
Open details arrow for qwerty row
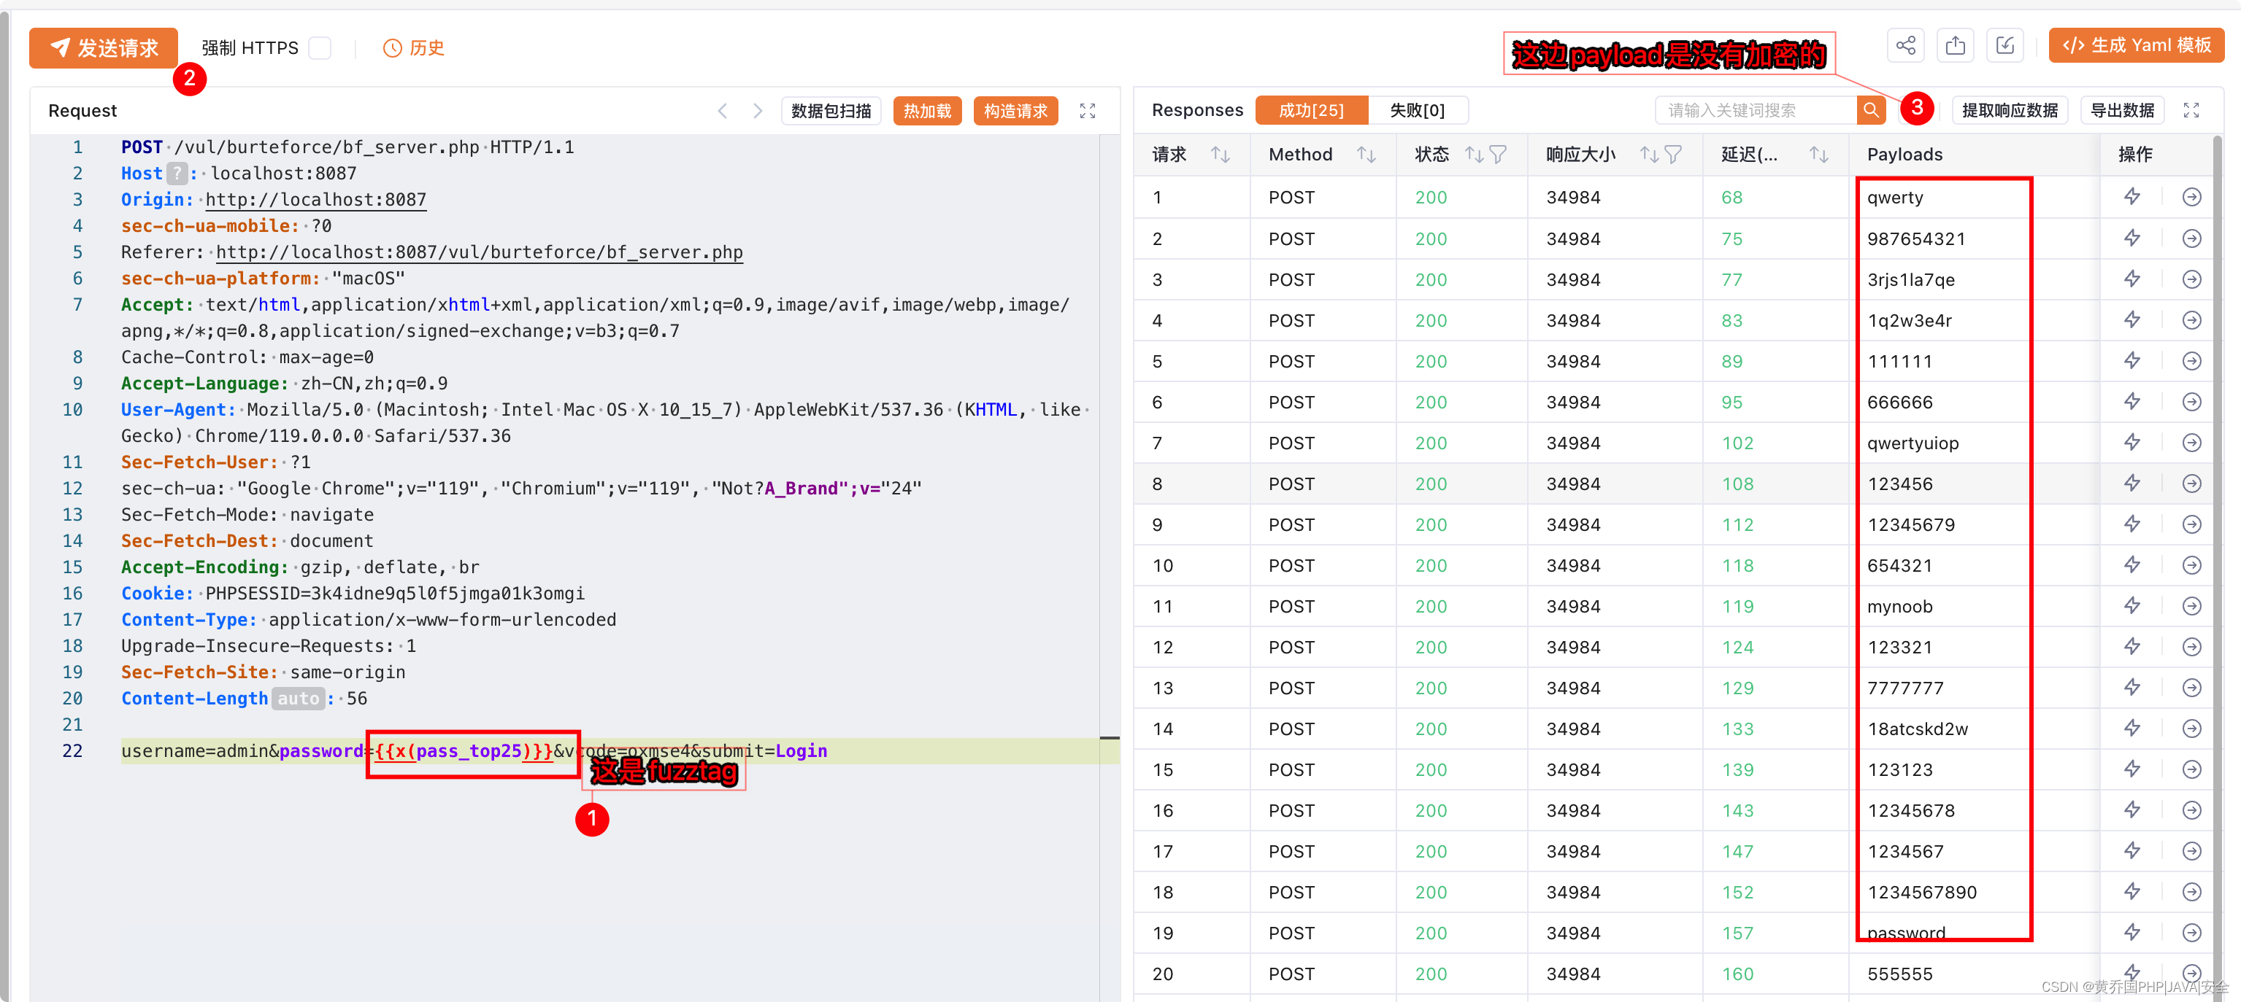(2191, 198)
